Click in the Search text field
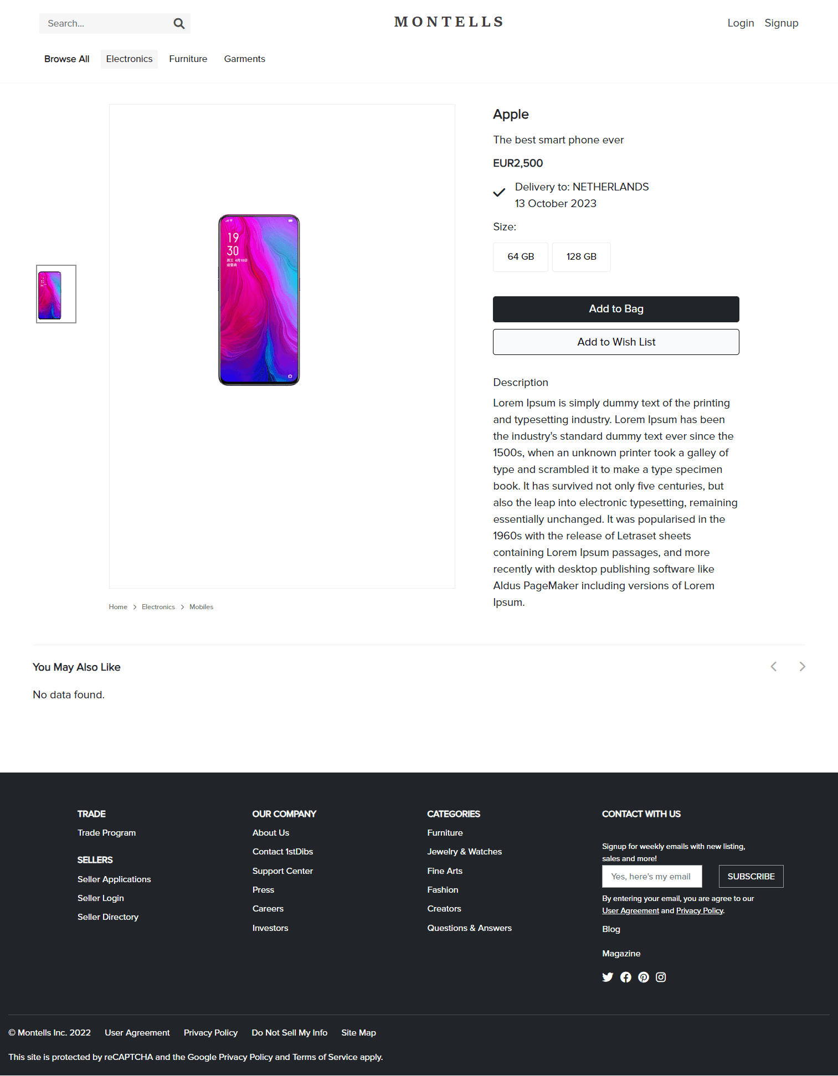The width and height of the screenshot is (838, 1076). pos(105,23)
